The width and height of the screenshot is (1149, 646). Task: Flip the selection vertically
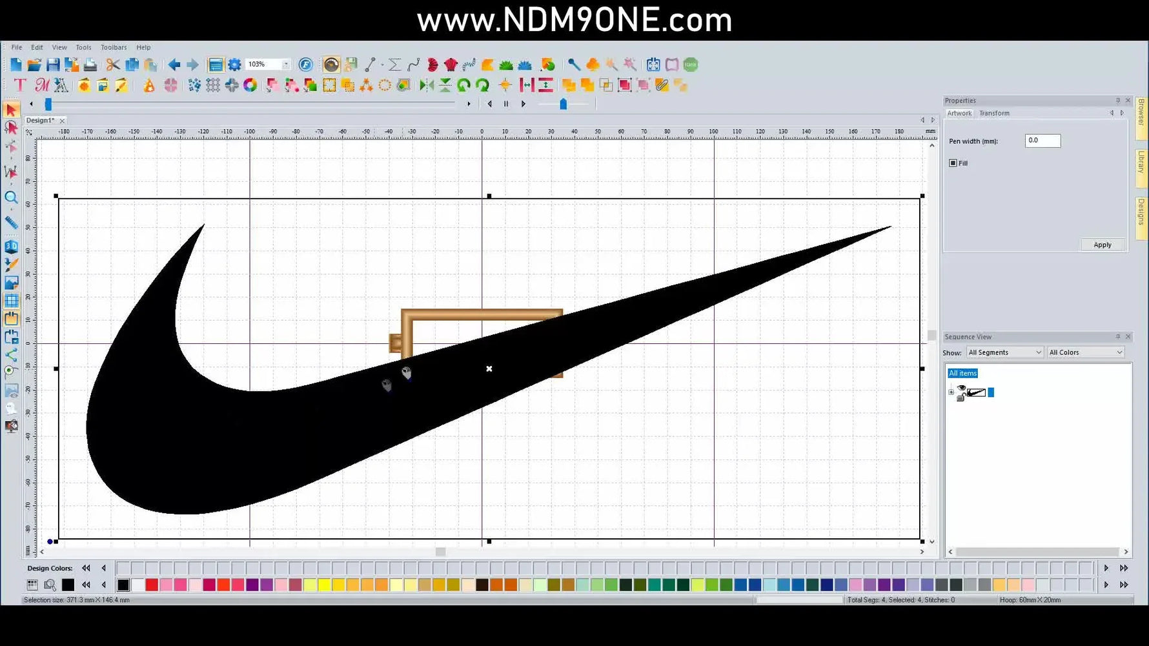(445, 85)
